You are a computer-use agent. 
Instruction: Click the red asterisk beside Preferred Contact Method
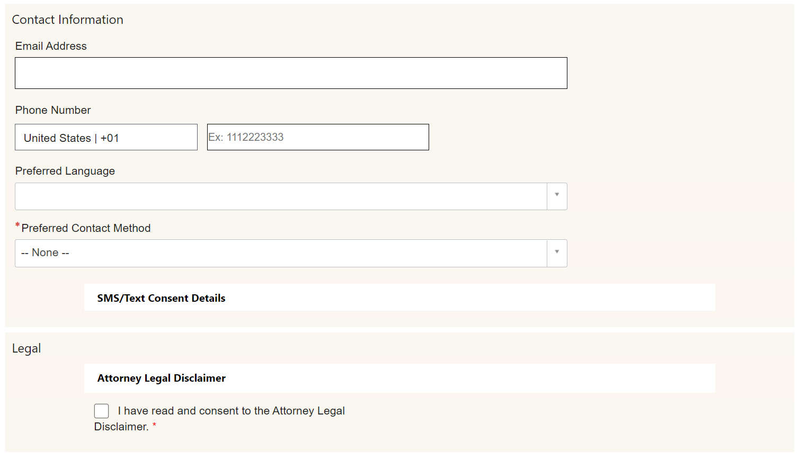point(17,226)
